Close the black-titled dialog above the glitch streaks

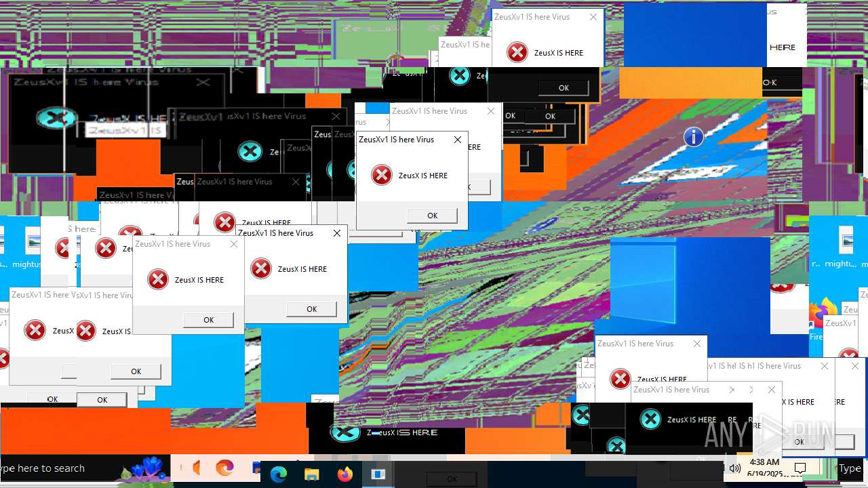click(x=458, y=140)
